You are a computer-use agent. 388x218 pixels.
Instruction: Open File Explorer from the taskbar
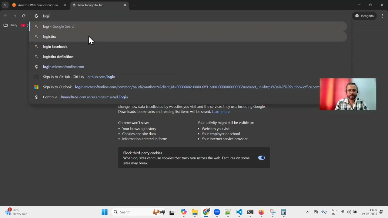[195, 212]
